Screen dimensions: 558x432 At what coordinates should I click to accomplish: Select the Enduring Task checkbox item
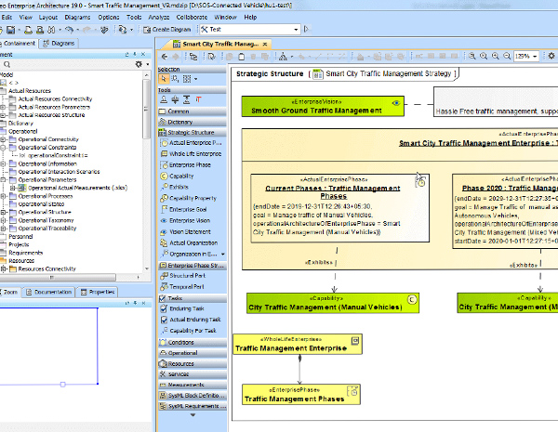pos(188,308)
